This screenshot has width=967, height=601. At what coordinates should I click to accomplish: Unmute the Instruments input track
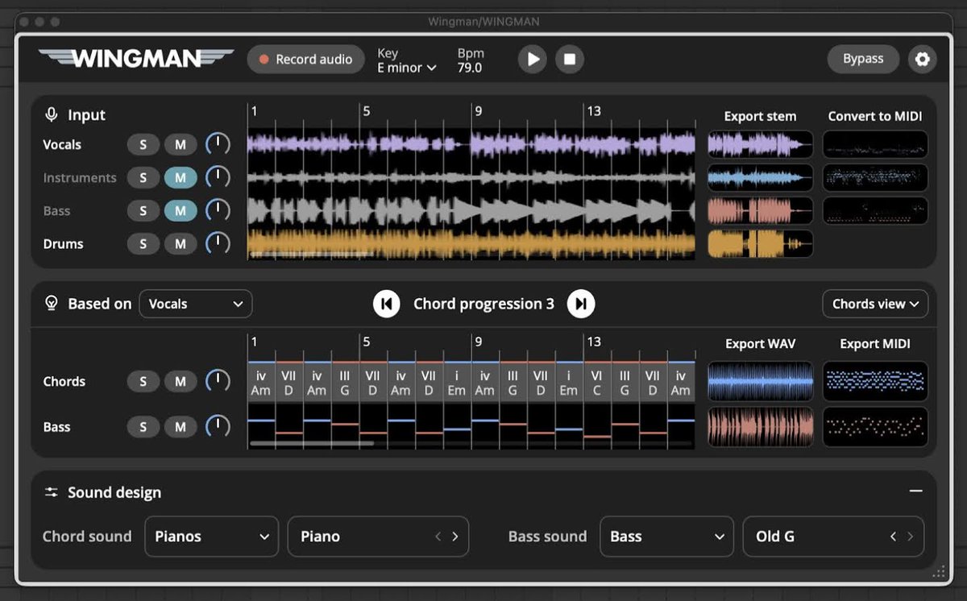181,178
